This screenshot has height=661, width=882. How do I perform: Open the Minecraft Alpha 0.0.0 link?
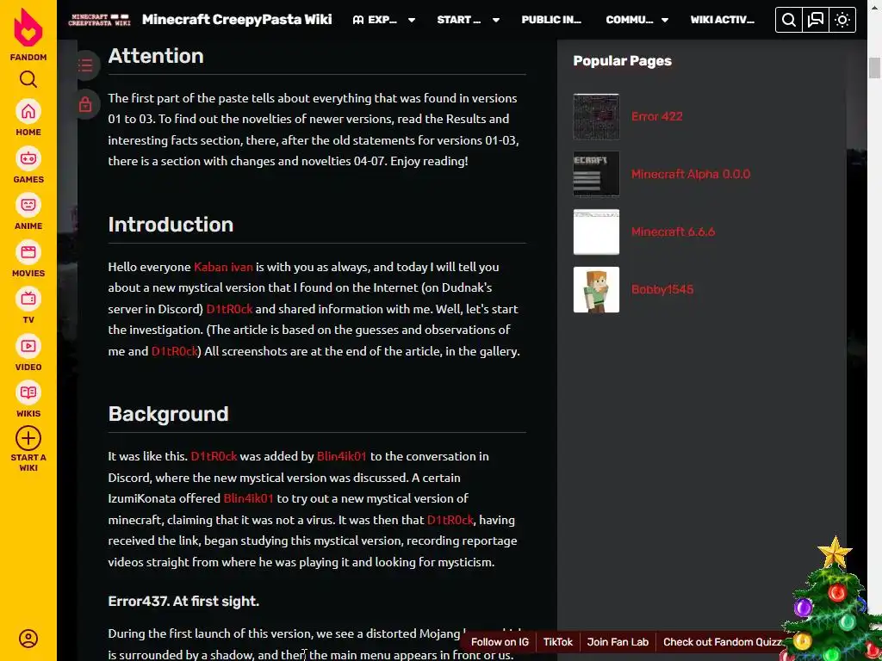(690, 174)
